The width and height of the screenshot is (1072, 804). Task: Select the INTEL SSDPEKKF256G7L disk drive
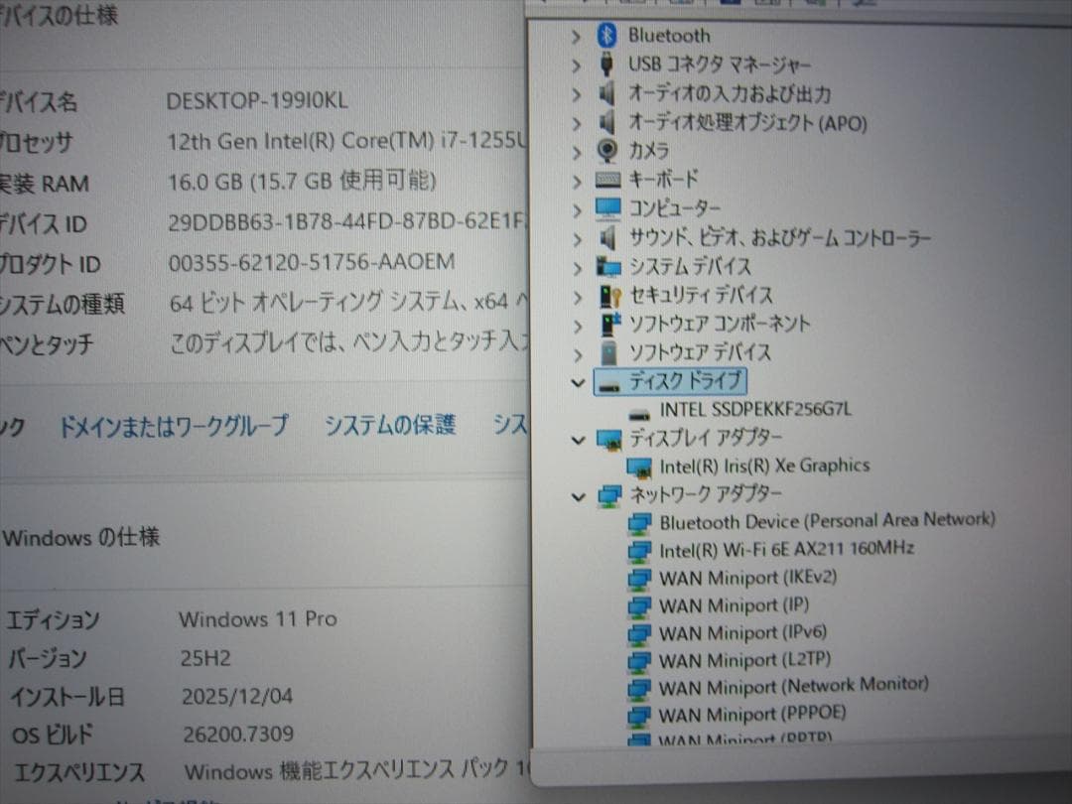(x=753, y=408)
